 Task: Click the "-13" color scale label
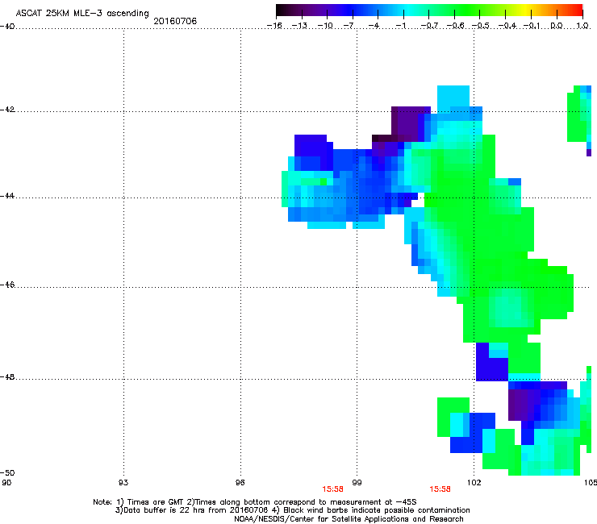click(x=299, y=26)
